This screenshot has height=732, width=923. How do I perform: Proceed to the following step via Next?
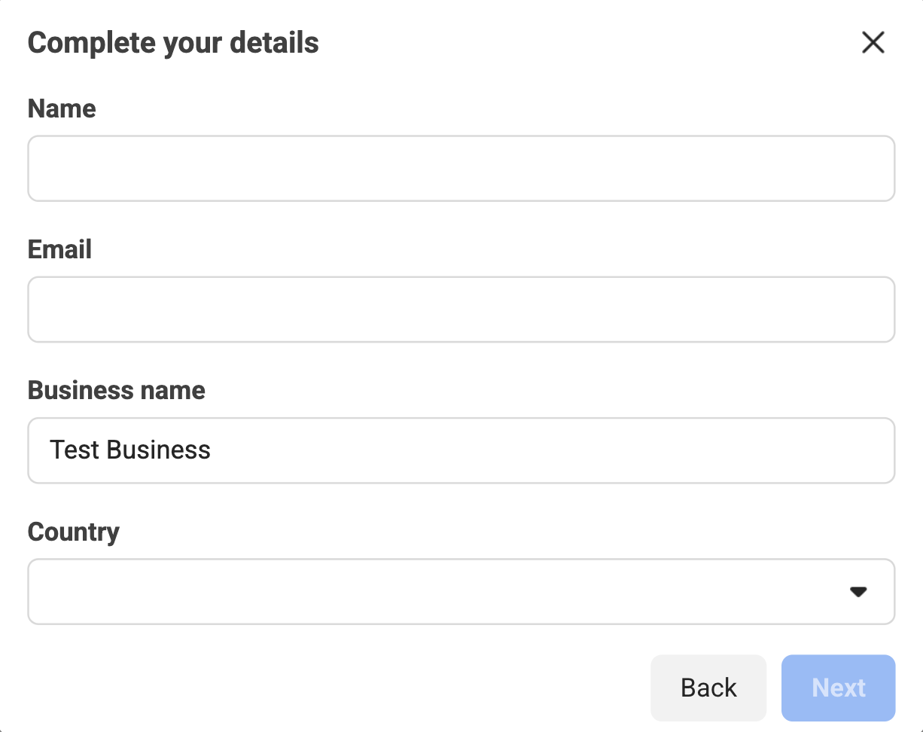(x=838, y=688)
